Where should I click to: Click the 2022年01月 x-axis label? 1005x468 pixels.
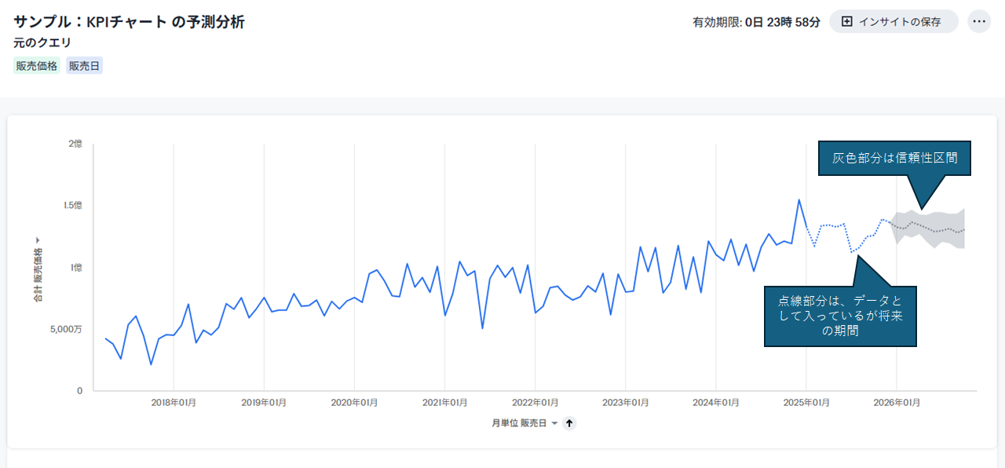coord(535,403)
